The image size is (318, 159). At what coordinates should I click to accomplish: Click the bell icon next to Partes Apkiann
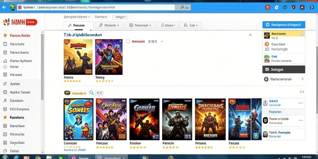pyautogui.click(x=5, y=61)
